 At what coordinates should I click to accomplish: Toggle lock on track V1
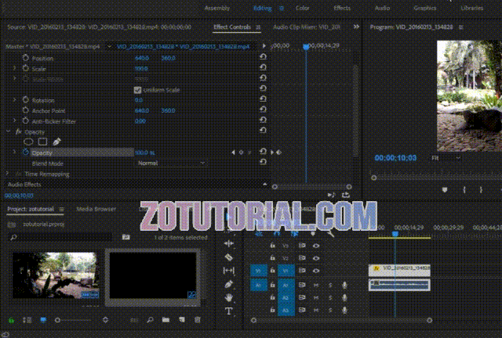272,270
